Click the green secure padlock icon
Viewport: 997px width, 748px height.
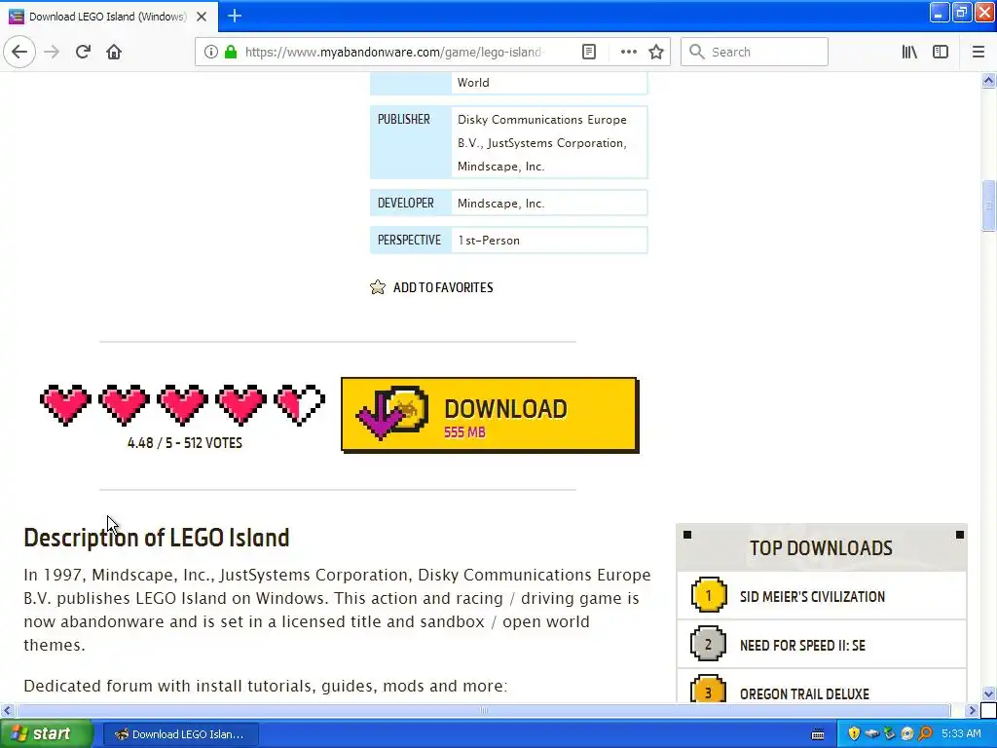pos(230,52)
